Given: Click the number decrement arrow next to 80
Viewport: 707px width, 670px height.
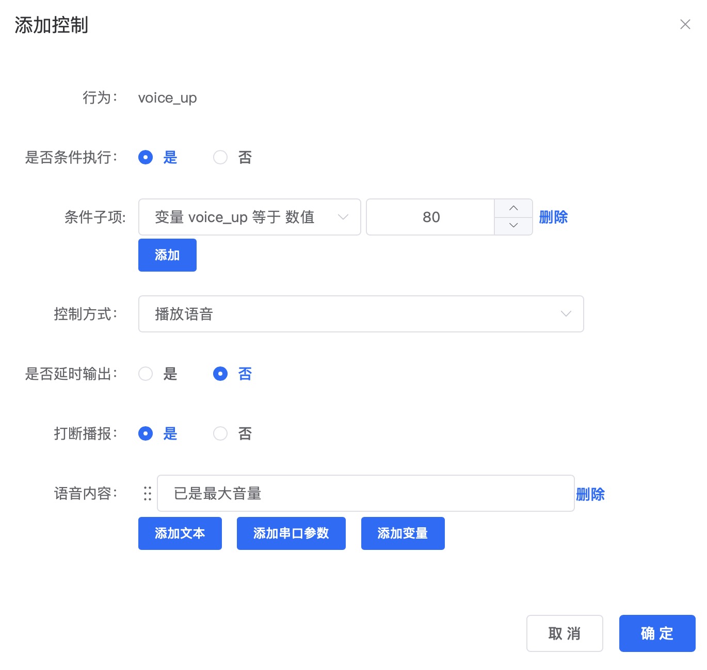Looking at the screenshot, I should point(513,226).
